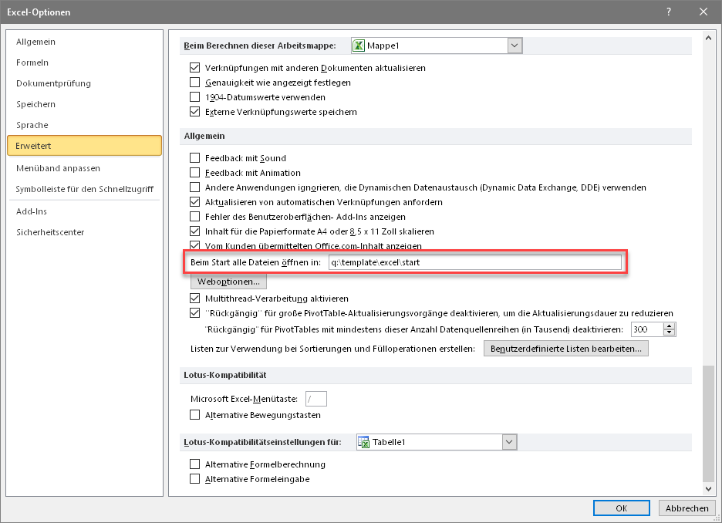
Task: Click the scrollbar down arrow
Action: click(709, 488)
